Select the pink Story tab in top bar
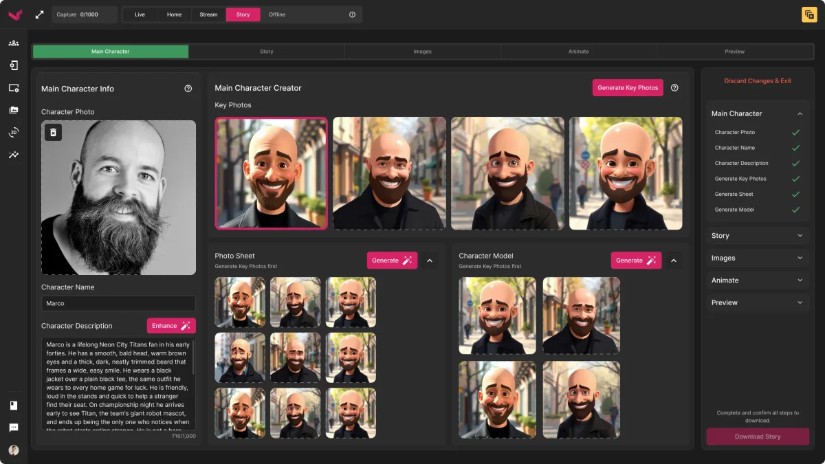 [x=243, y=14]
